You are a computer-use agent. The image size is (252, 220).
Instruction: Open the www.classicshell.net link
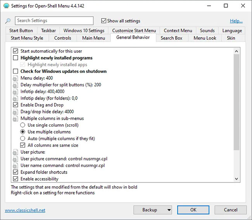tap(25, 210)
